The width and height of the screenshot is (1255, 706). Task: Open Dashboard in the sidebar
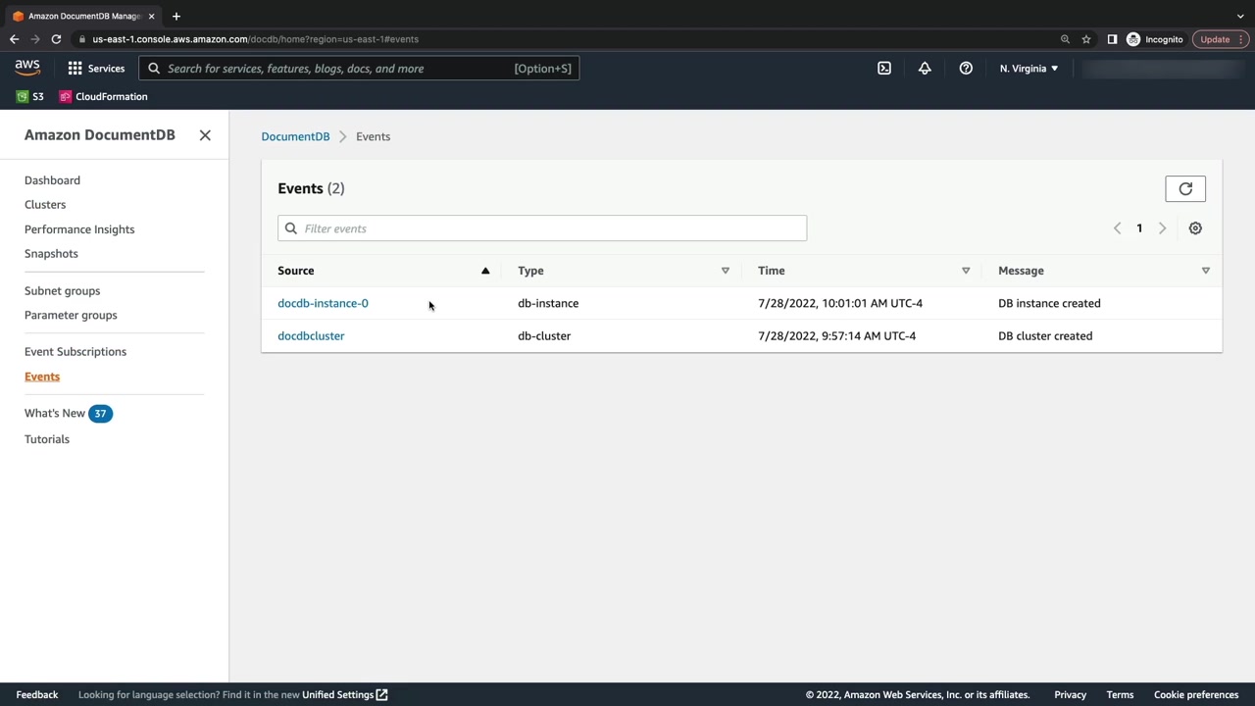click(x=53, y=180)
